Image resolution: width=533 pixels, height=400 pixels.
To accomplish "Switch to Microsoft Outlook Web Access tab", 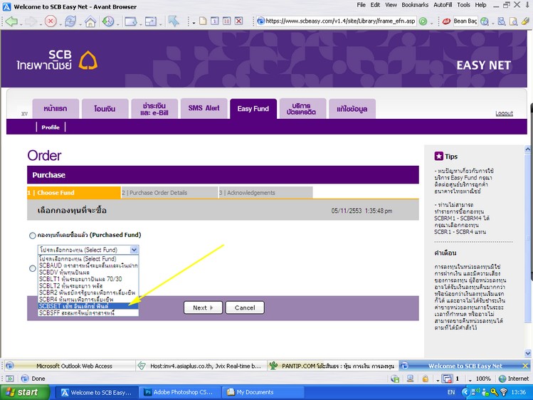I will pos(70,366).
